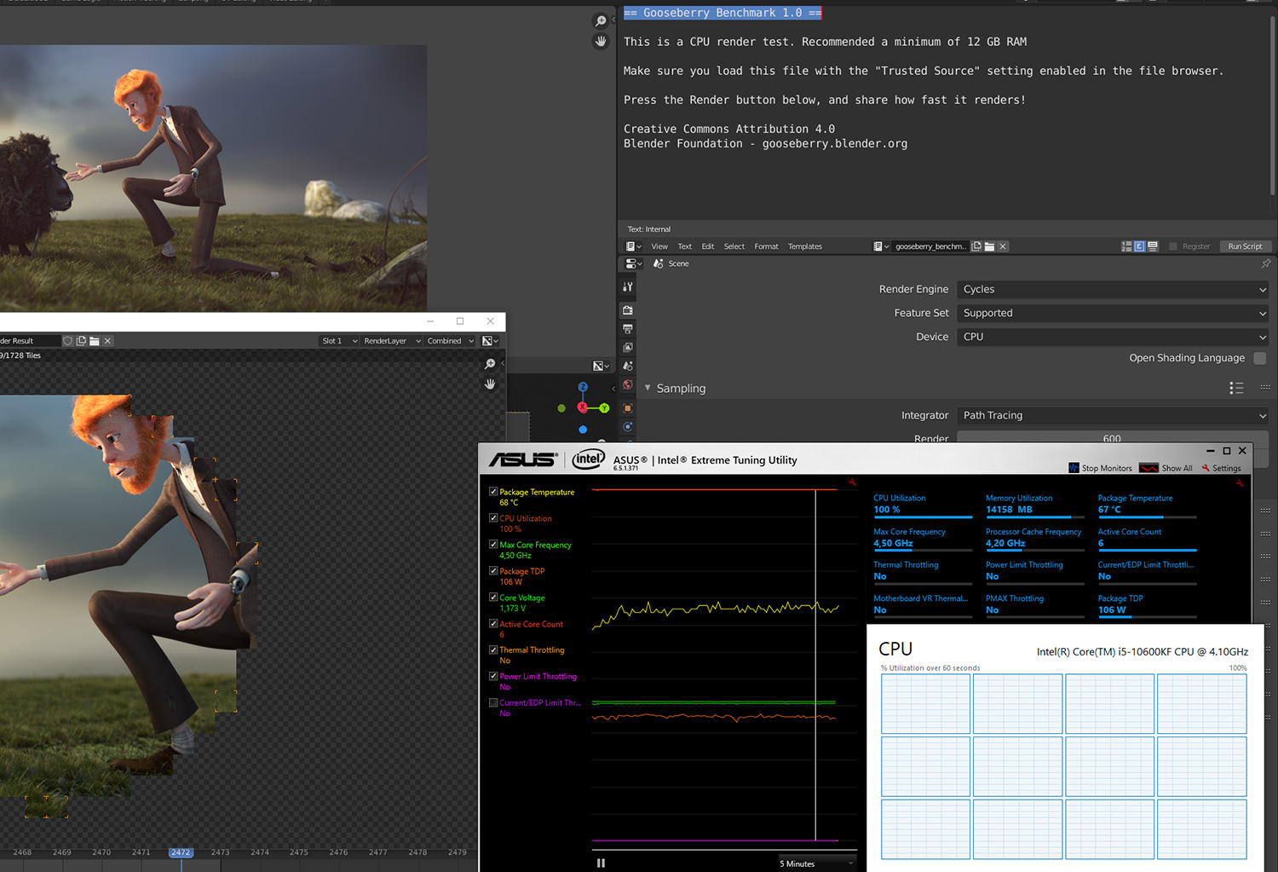This screenshot has height=872, width=1278.
Task: Toggle the Max Core Frequency checkbox
Action: 493,545
